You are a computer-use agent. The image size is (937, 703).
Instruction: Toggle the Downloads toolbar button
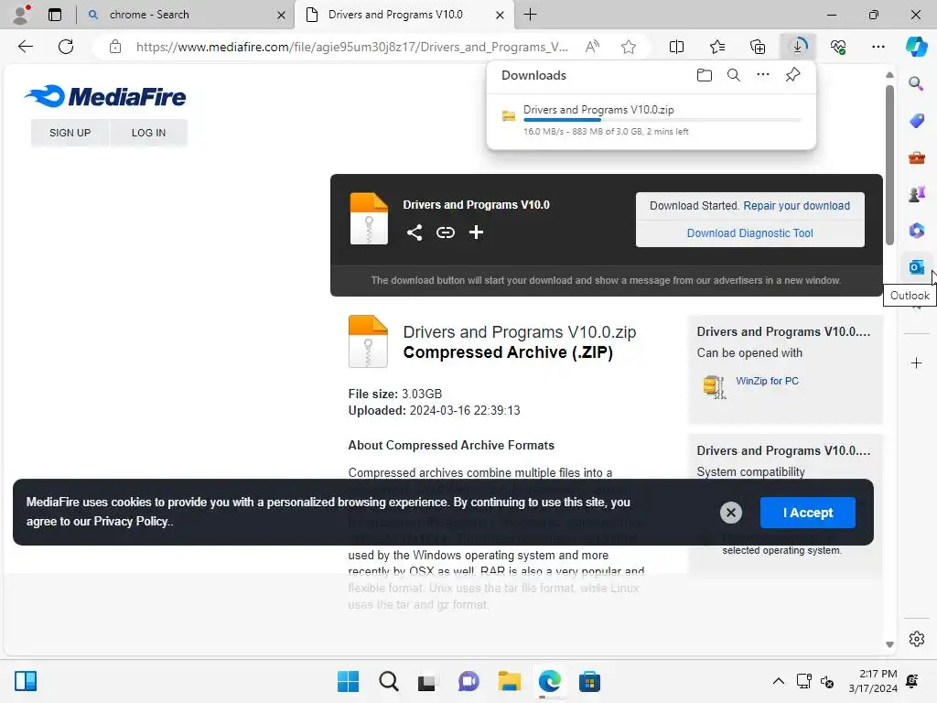click(x=798, y=47)
